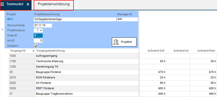Click the Aufwand-Soll value 675 h
This screenshot has width=217, height=97.
click(x=153, y=72)
